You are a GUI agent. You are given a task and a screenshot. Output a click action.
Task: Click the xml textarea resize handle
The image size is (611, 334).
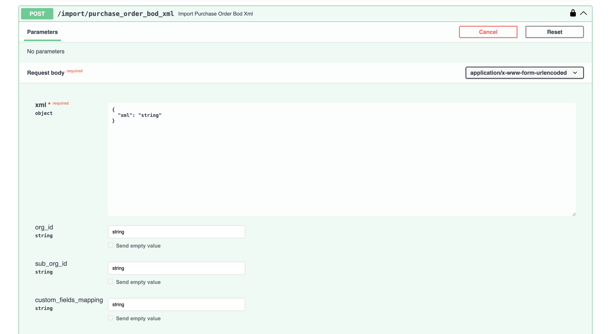tap(574, 214)
